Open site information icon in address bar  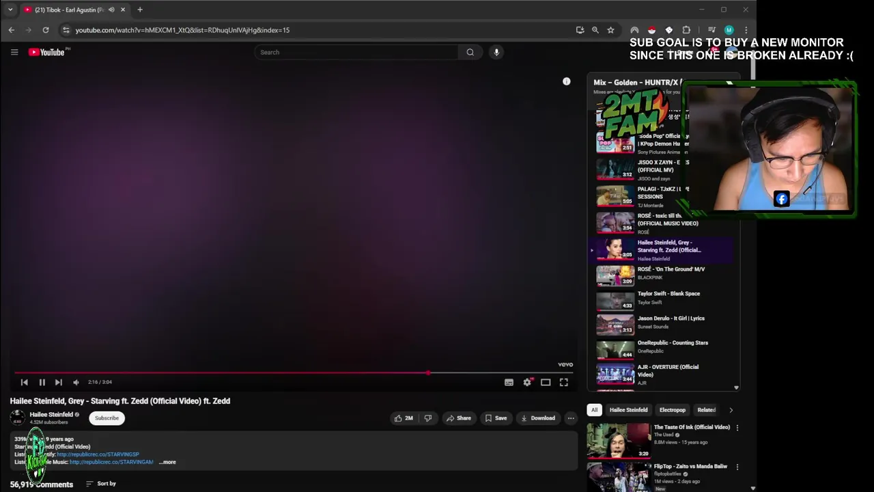pyautogui.click(x=66, y=30)
